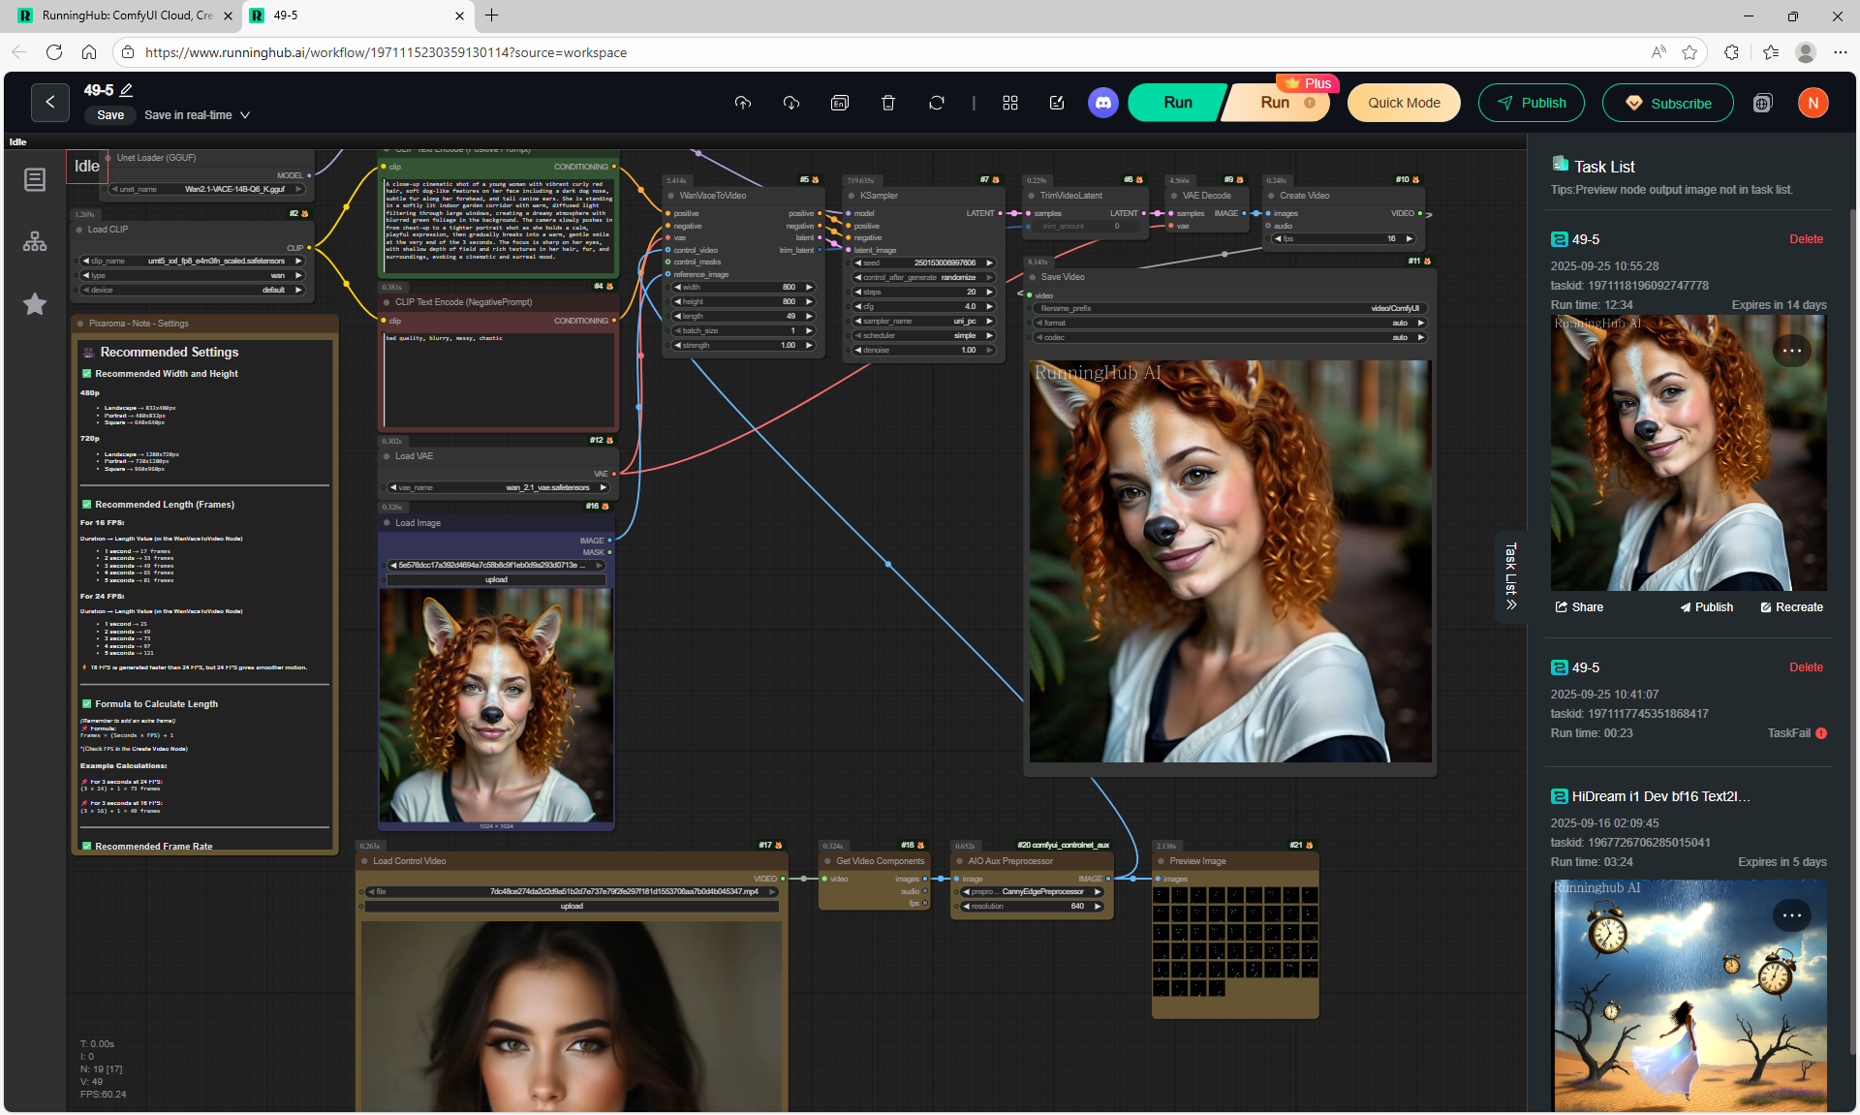Viewport: 1860px width, 1115px height.
Task: Click the grid apps icon in toolbar
Action: pos(1010,103)
